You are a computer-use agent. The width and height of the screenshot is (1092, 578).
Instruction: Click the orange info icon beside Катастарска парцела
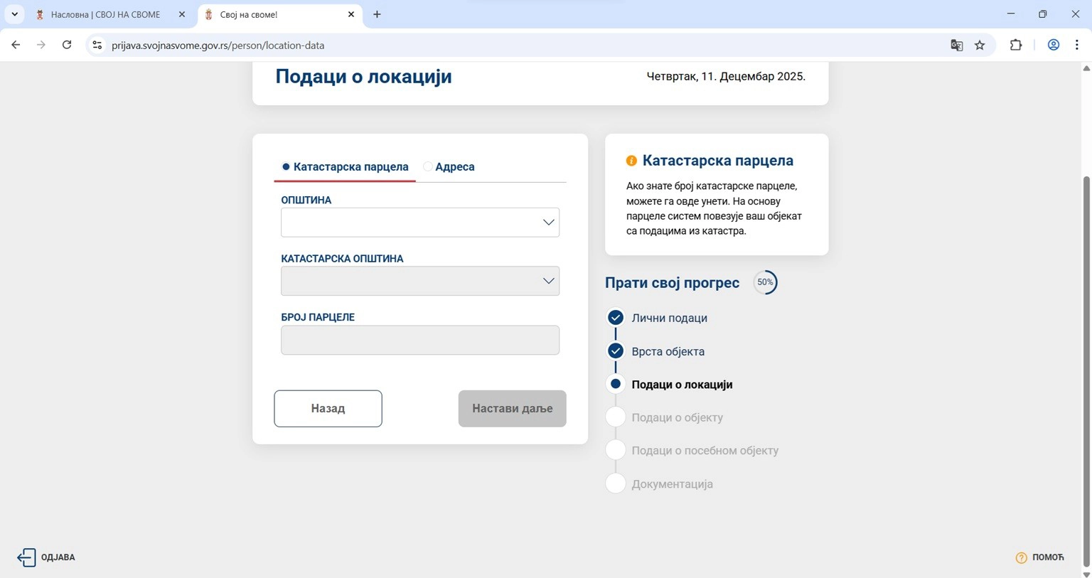tap(631, 161)
